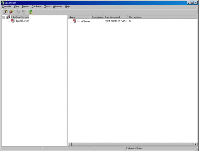Screen dimensions: 199x151
Task: Open the Console menu
Action: (6, 7)
